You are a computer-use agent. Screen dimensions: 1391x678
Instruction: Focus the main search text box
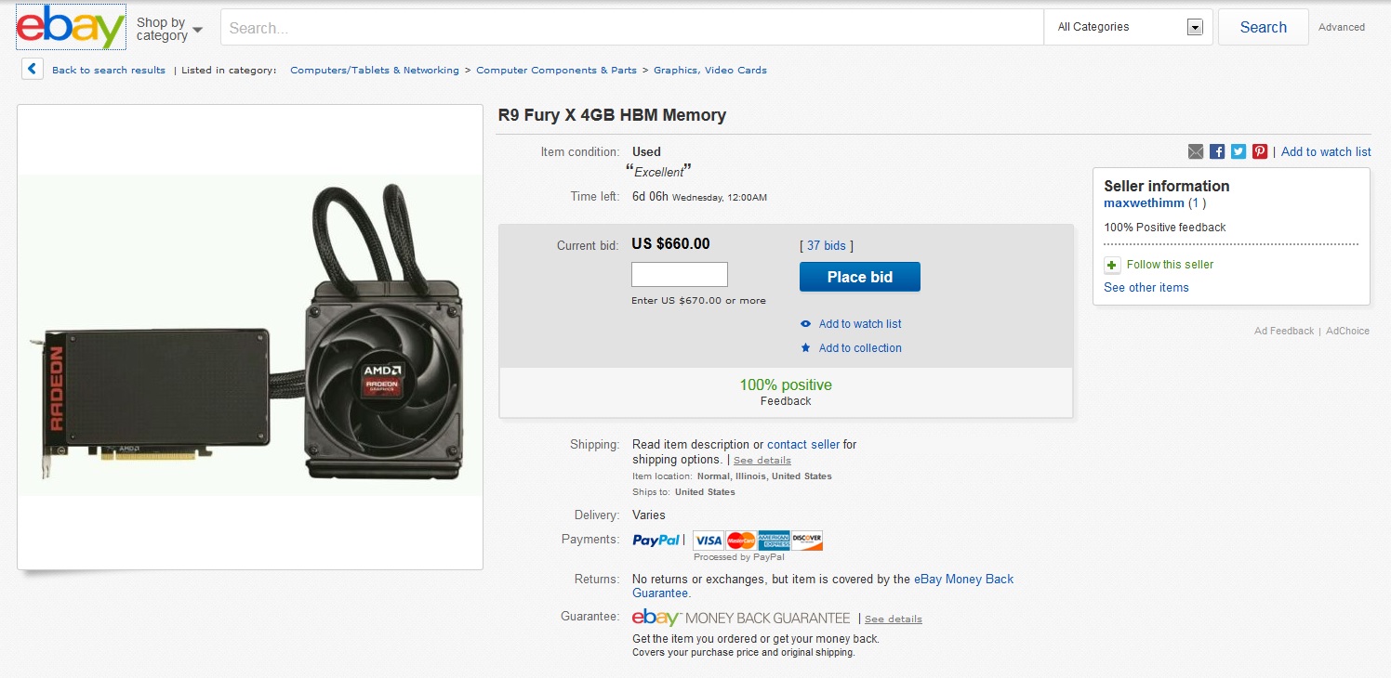[x=632, y=28]
